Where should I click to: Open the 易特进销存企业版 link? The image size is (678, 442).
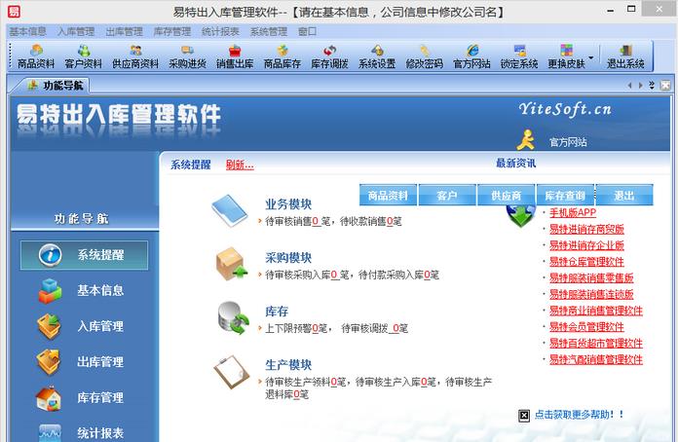586,245
